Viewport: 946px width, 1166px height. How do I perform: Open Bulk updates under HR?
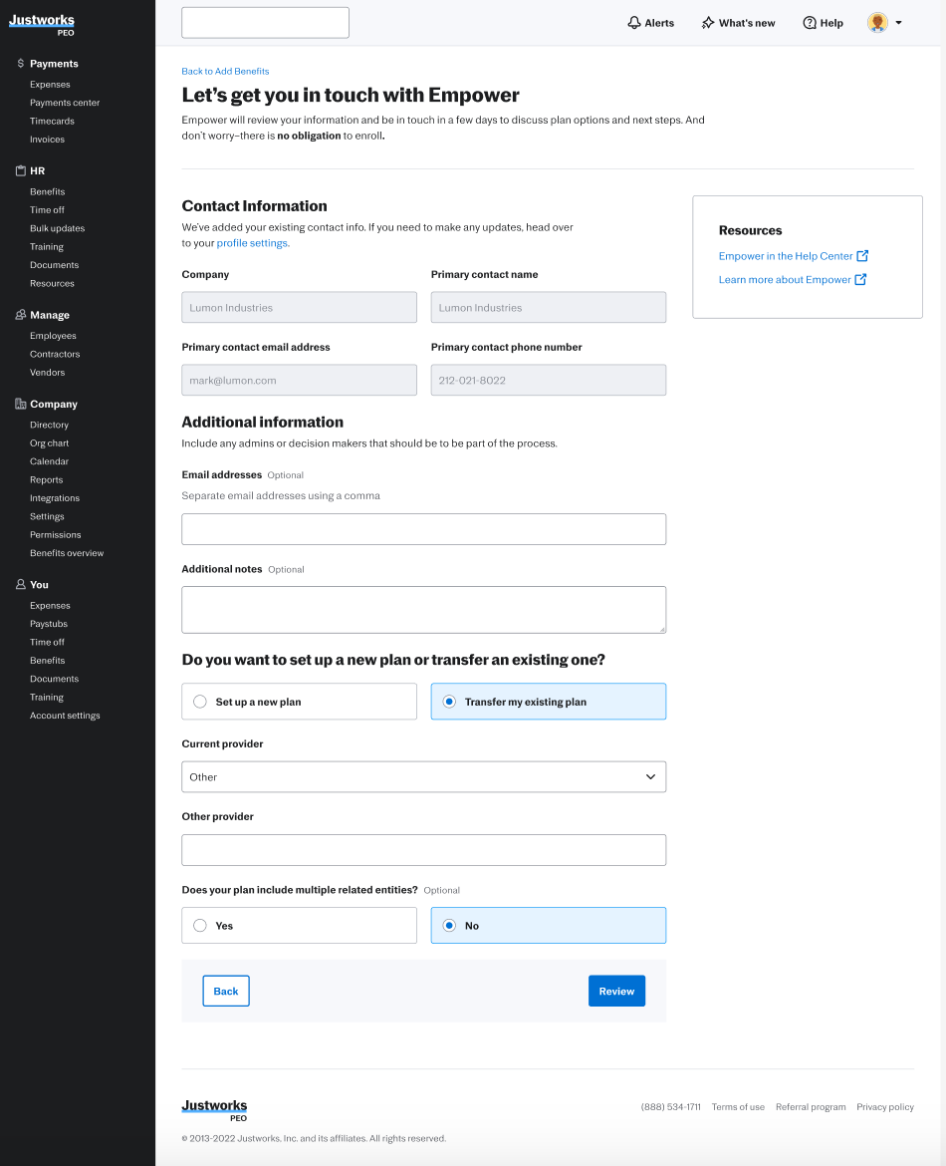tap(57, 228)
